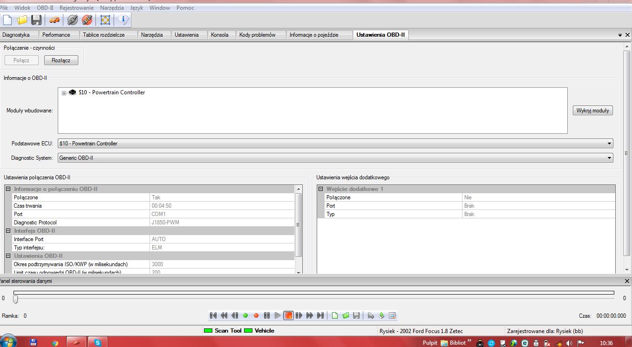Open Skype from the taskbar
The image size is (632, 347).
98,343
